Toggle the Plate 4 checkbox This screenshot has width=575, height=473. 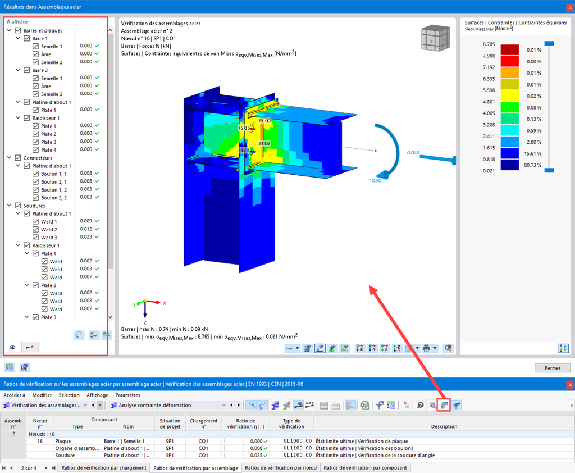(x=35, y=150)
